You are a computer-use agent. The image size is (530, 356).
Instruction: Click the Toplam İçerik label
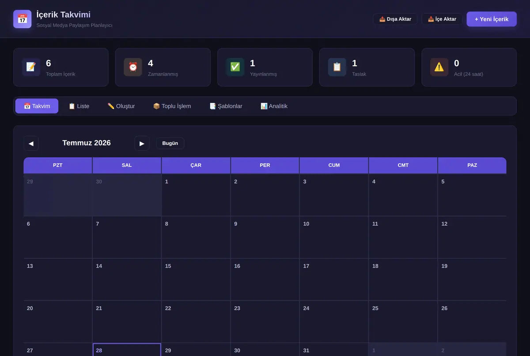coord(61,74)
